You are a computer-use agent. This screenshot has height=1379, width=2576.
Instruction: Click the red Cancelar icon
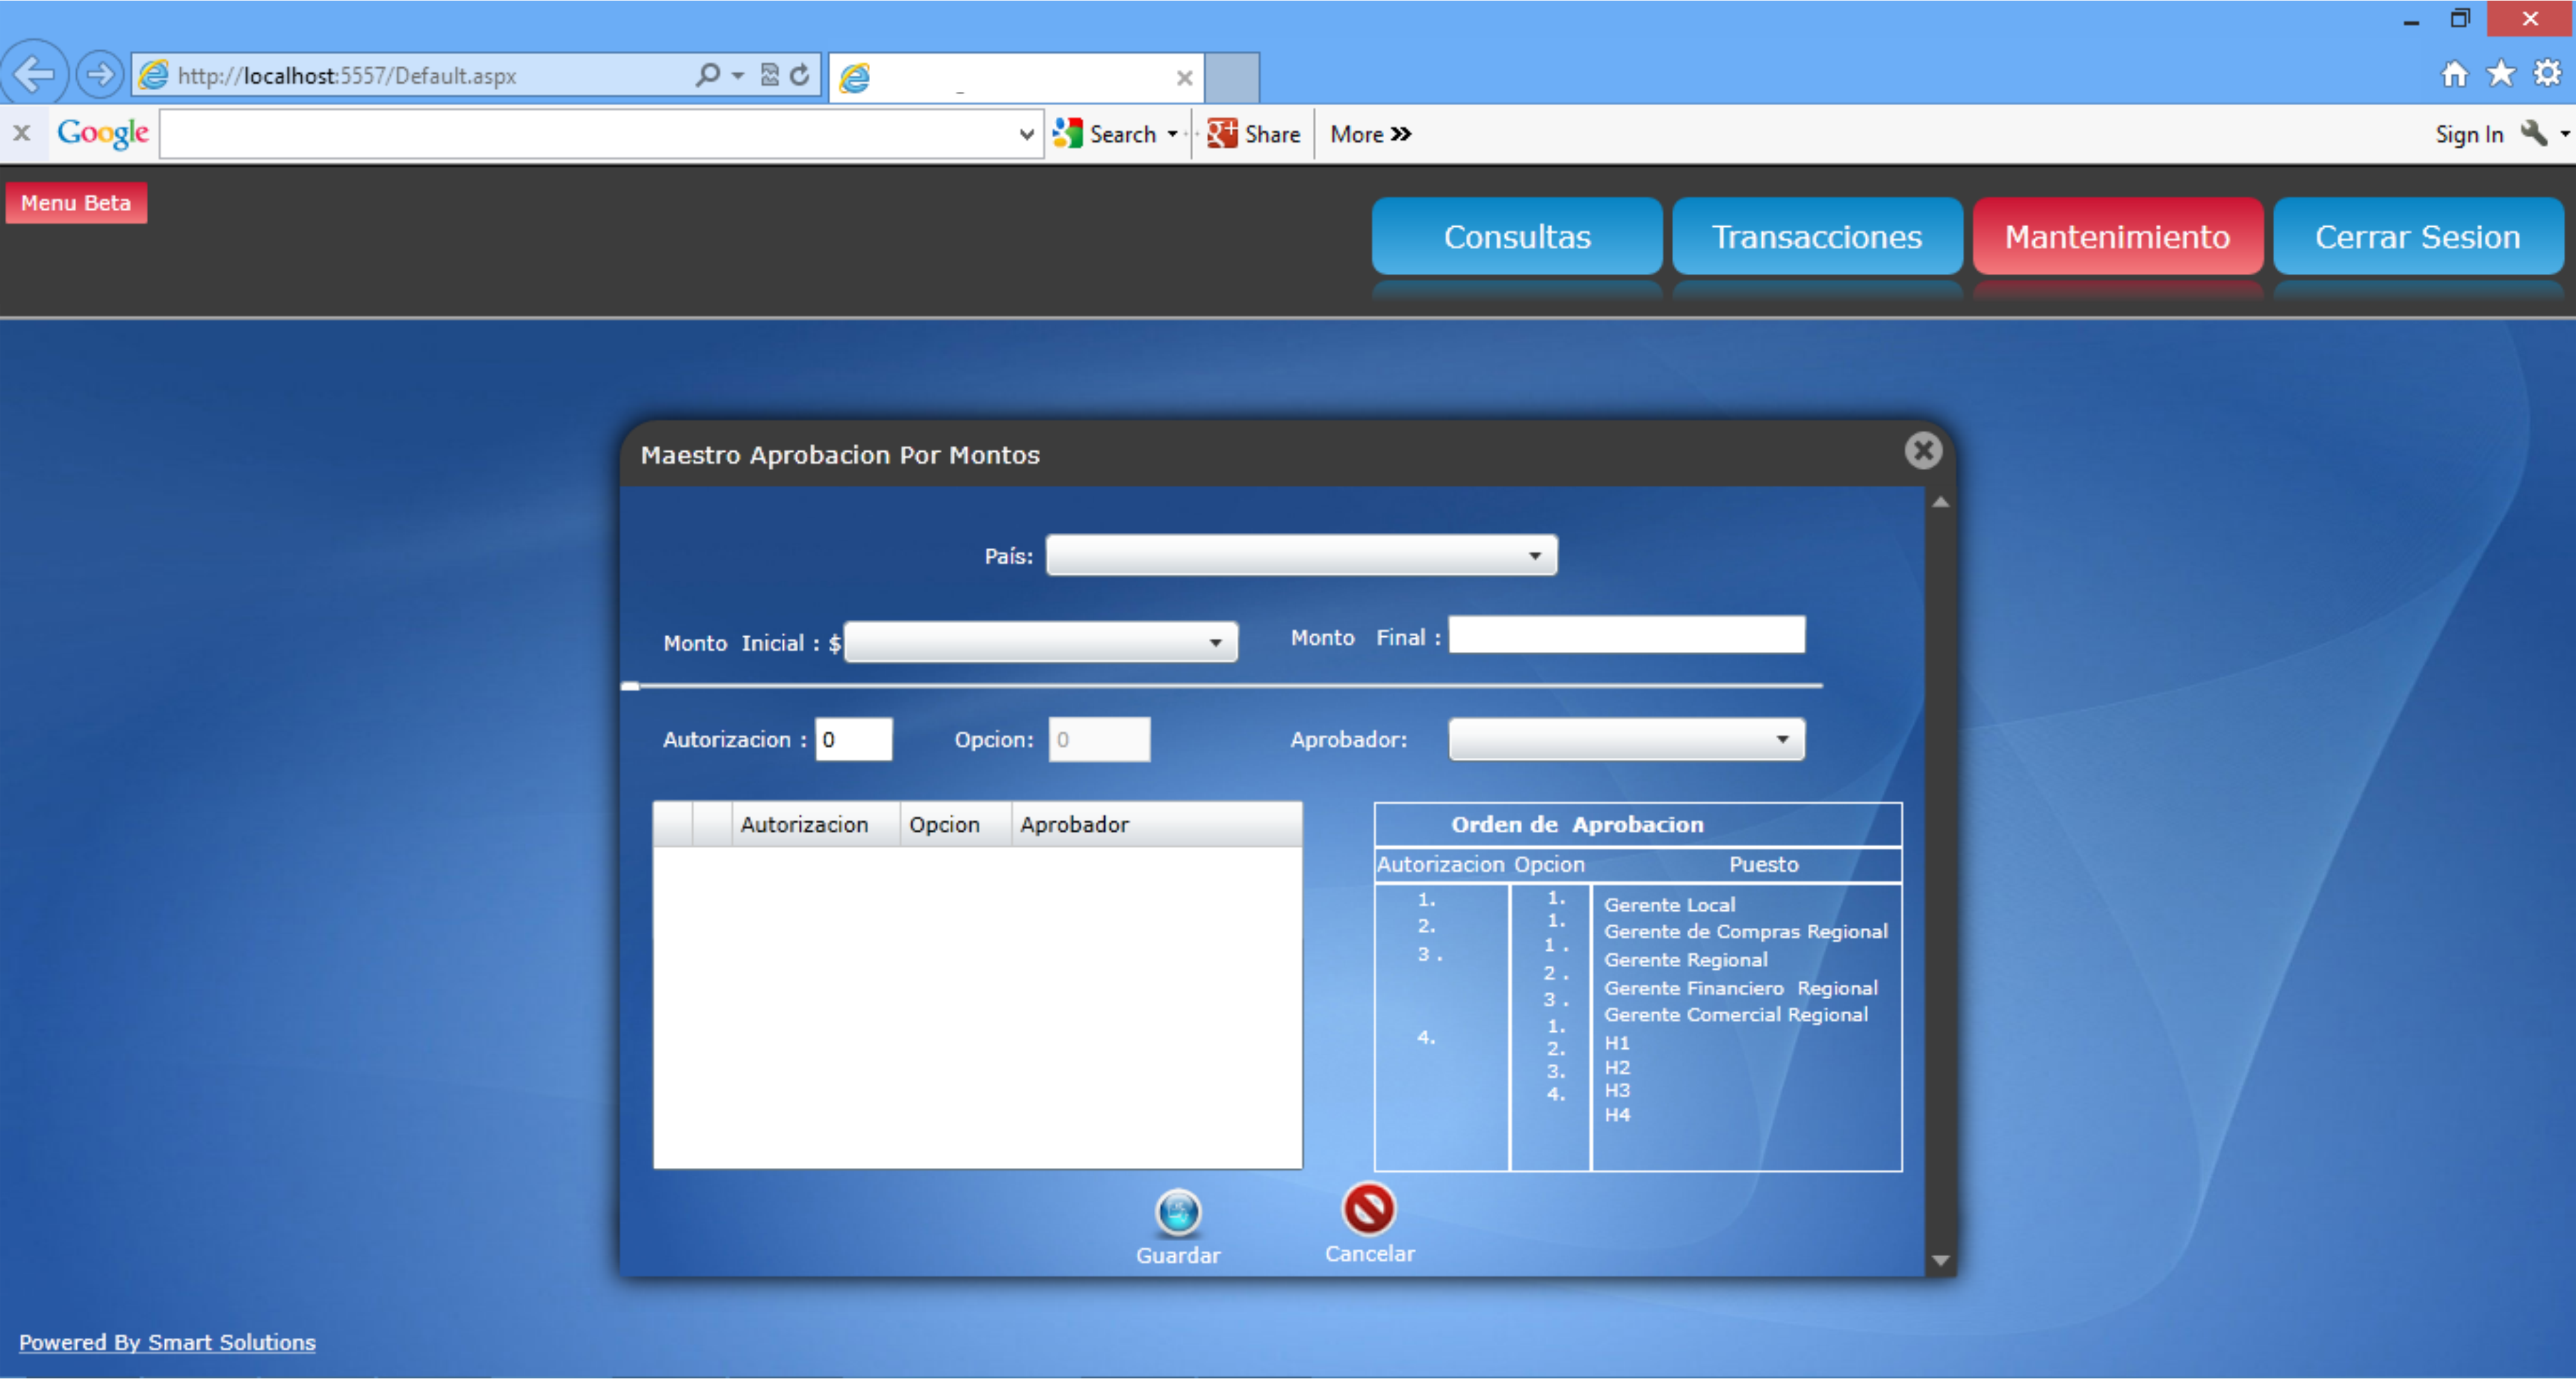1368,1209
